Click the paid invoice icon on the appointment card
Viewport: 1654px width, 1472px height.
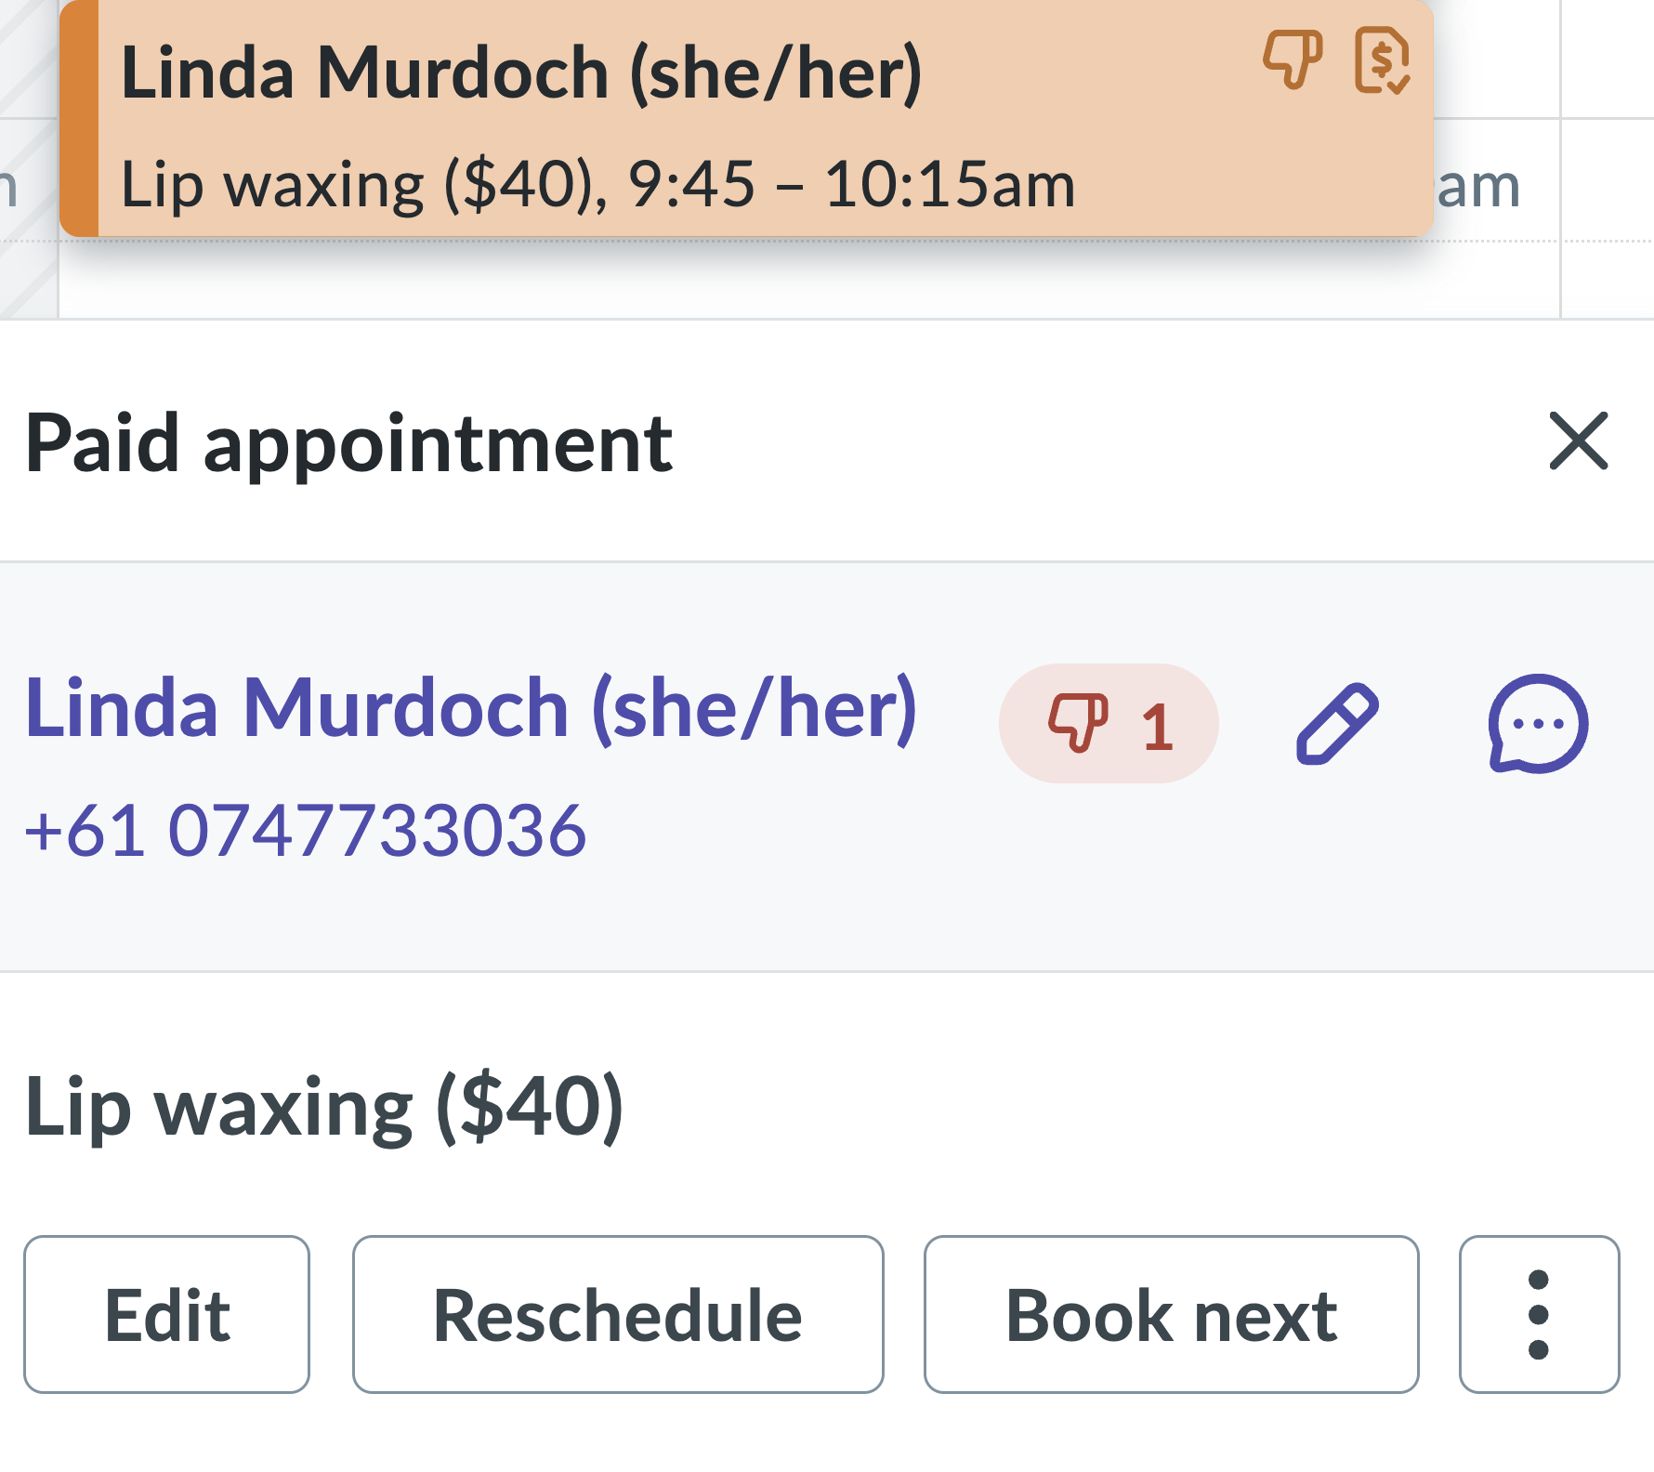tap(1382, 60)
